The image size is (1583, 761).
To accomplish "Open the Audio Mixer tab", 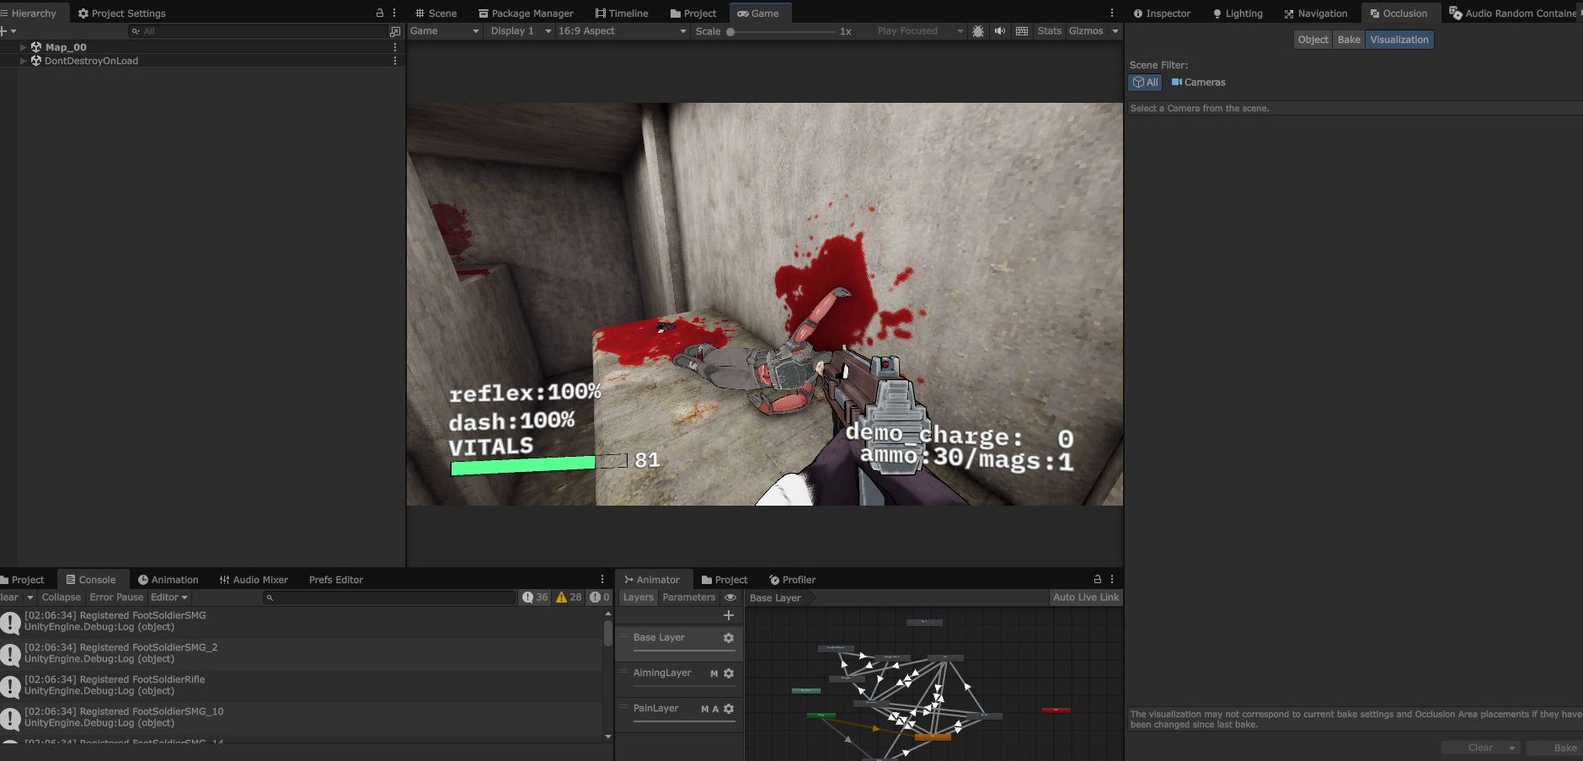I will coord(254,580).
